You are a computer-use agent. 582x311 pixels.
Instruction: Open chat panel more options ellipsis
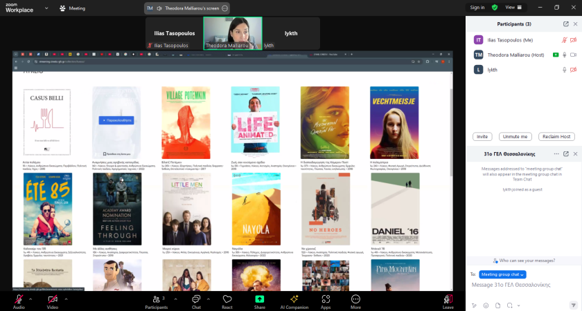click(x=556, y=154)
